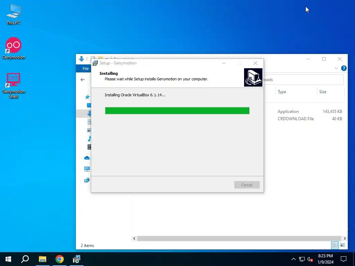Open This PC desktop icon
The image size is (355, 266).
pyautogui.click(x=14, y=14)
